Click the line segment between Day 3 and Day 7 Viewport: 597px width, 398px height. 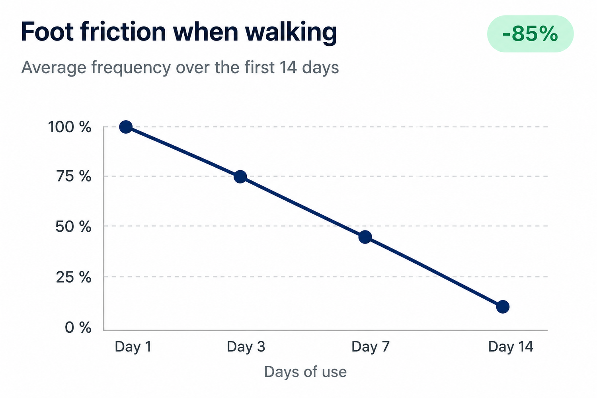[x=302, y=207]
